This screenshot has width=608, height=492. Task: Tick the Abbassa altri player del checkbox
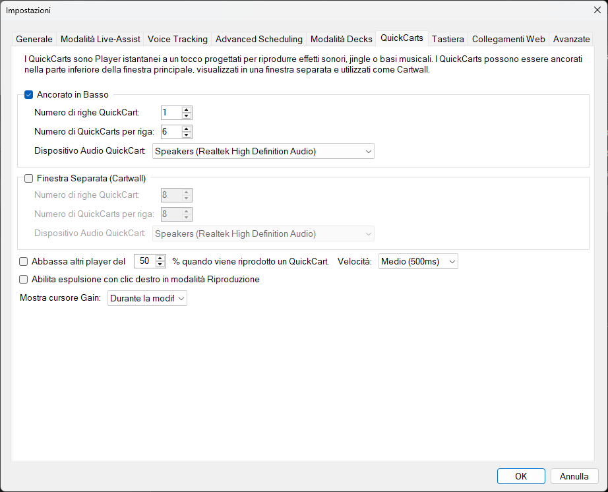24,261
